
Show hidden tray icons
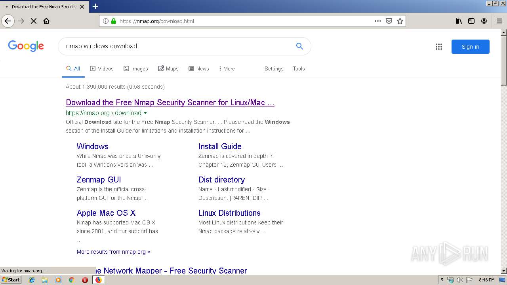(442, 280)
